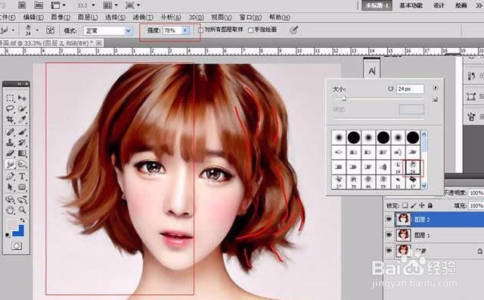Open the brush preset picker arrow
484x300 pixels.
click(37, 30)
